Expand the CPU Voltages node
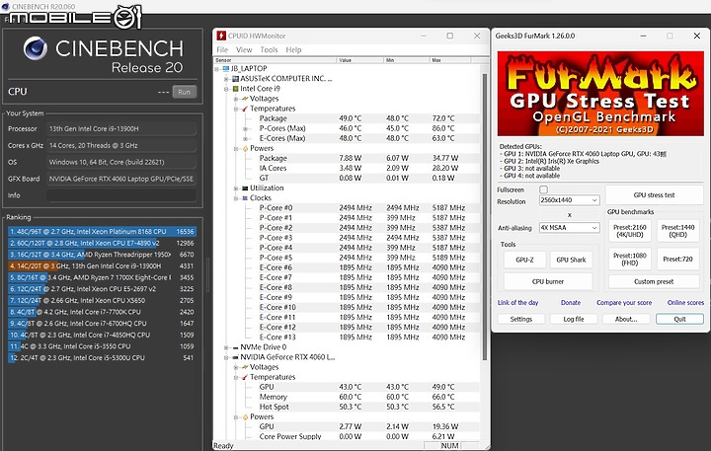This screenshot has width=711, height=451. pyautogui.click(x=236, y=99)
